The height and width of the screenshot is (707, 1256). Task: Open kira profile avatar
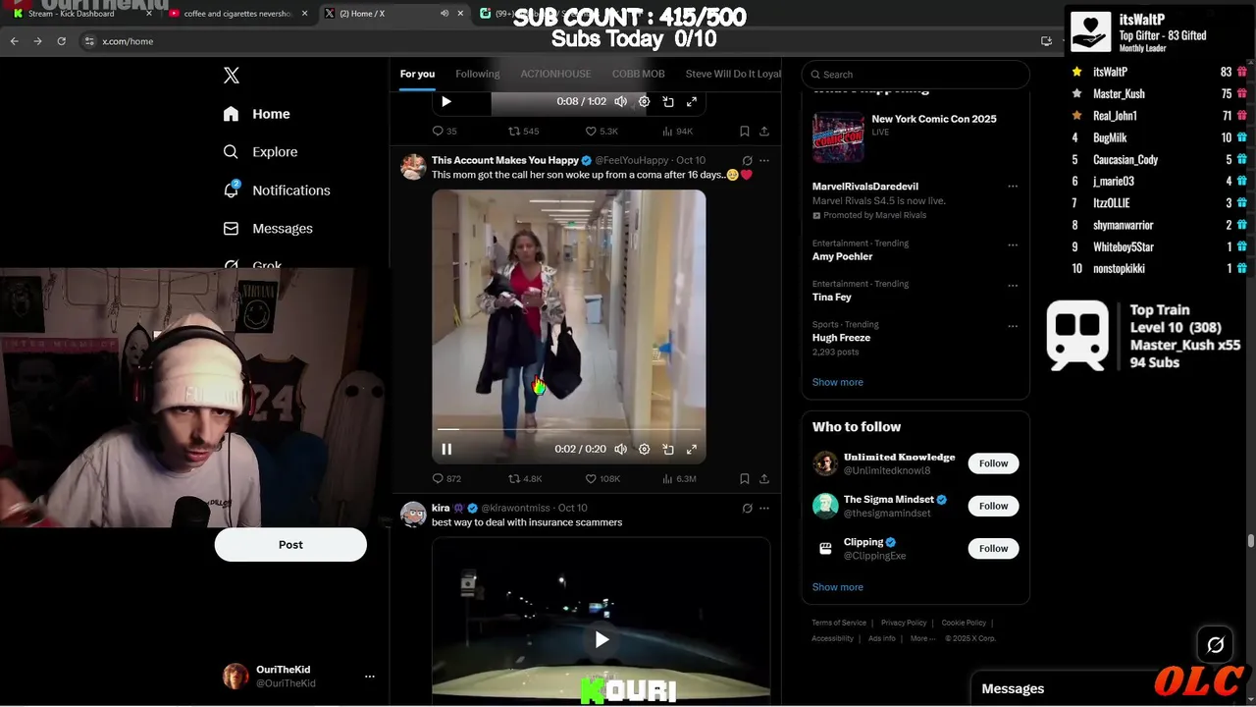(413, 514)
